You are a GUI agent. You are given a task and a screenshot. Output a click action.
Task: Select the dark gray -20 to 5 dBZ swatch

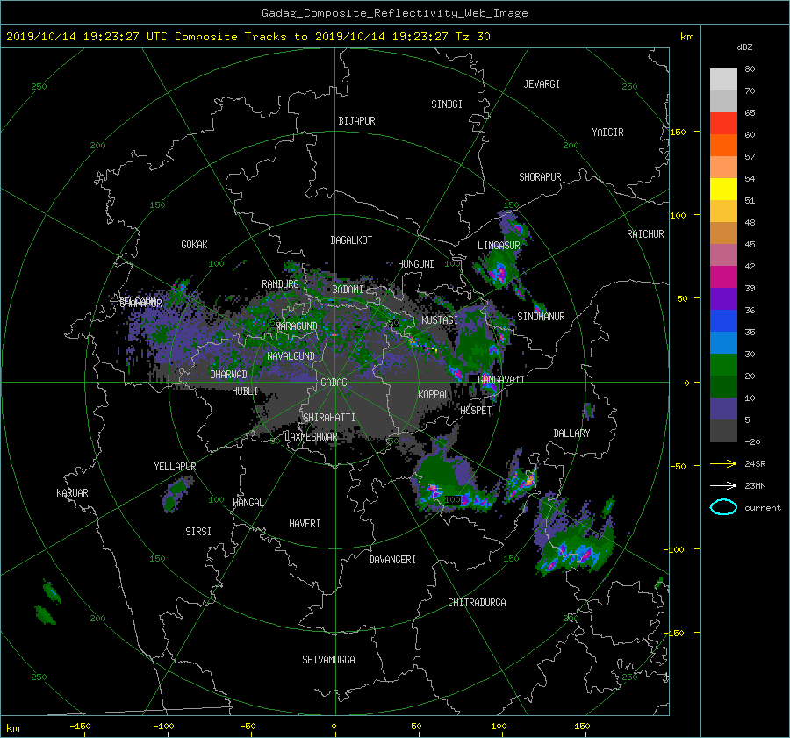pos(723,430)
